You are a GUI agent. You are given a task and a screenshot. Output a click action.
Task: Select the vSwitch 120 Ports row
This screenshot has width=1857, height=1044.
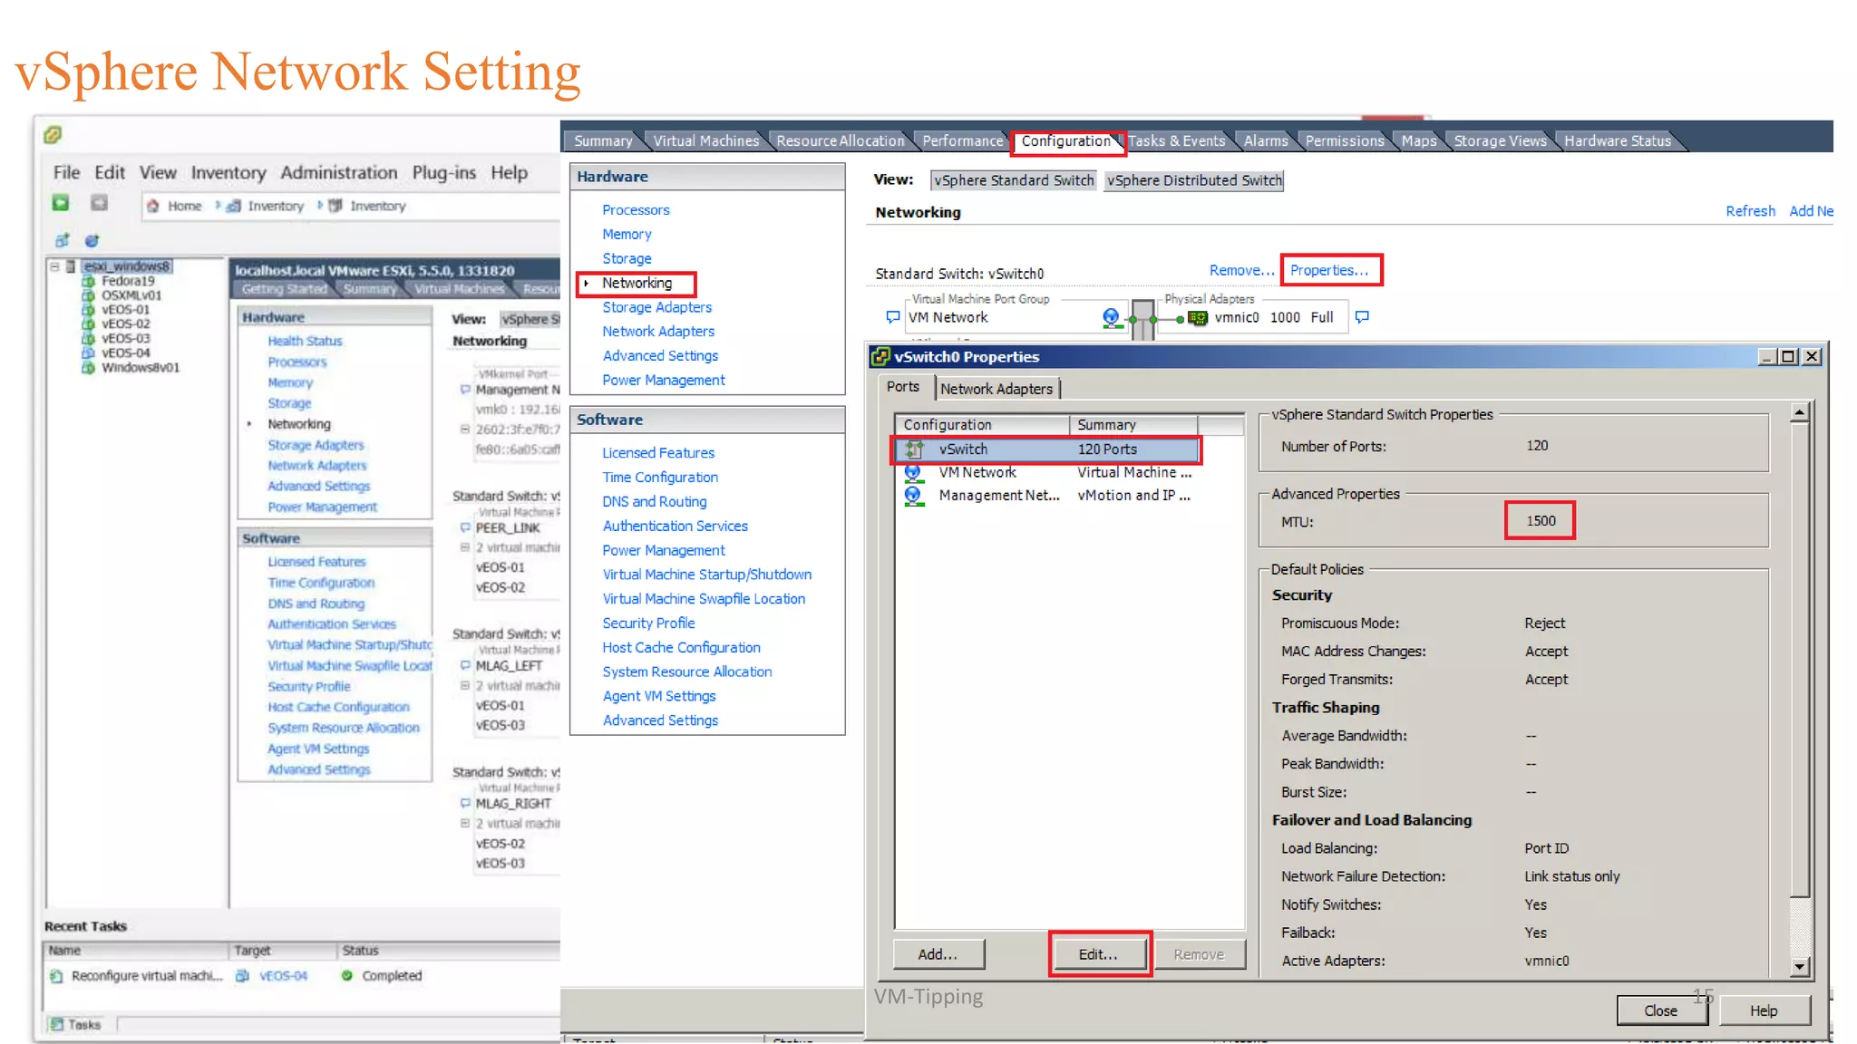click(x=1047, y=449)
